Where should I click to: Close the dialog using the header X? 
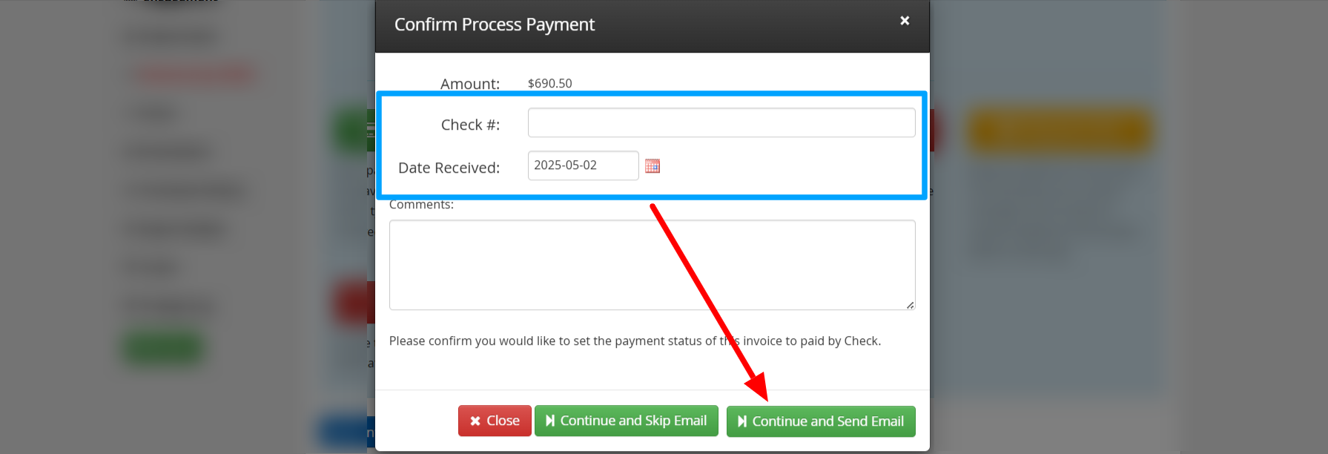click(x=904, y=21)
